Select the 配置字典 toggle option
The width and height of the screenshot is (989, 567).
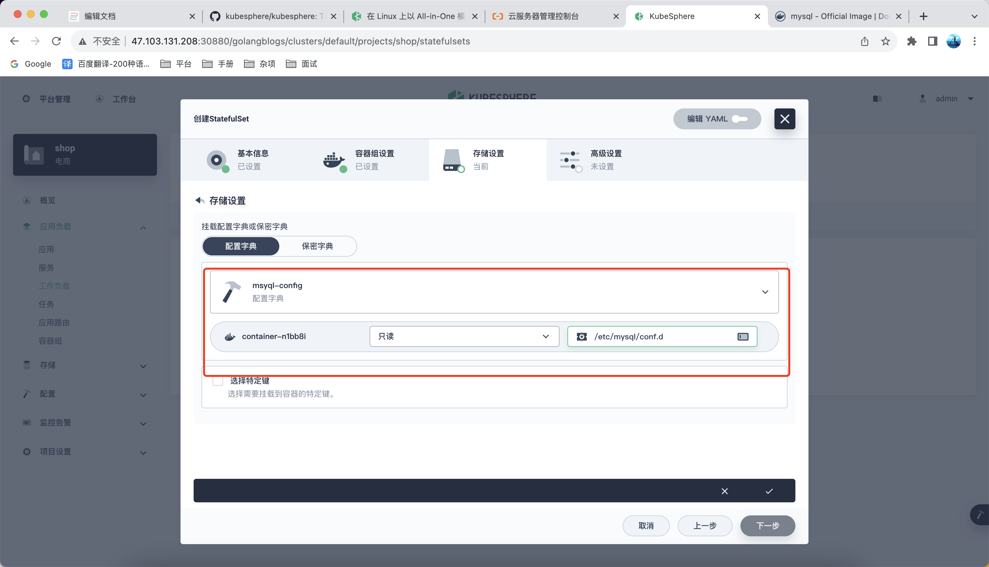pos(241,246)
